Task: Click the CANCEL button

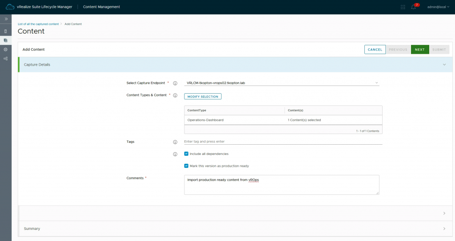Action: click(x=375, y=50)
